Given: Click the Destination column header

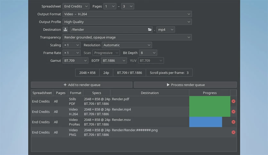Looking at the screenshot, I should (x=150, y=93).
